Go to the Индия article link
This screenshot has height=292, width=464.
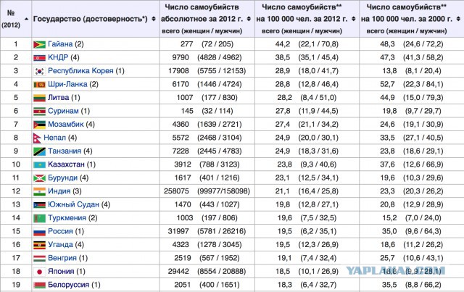point(59,191)
